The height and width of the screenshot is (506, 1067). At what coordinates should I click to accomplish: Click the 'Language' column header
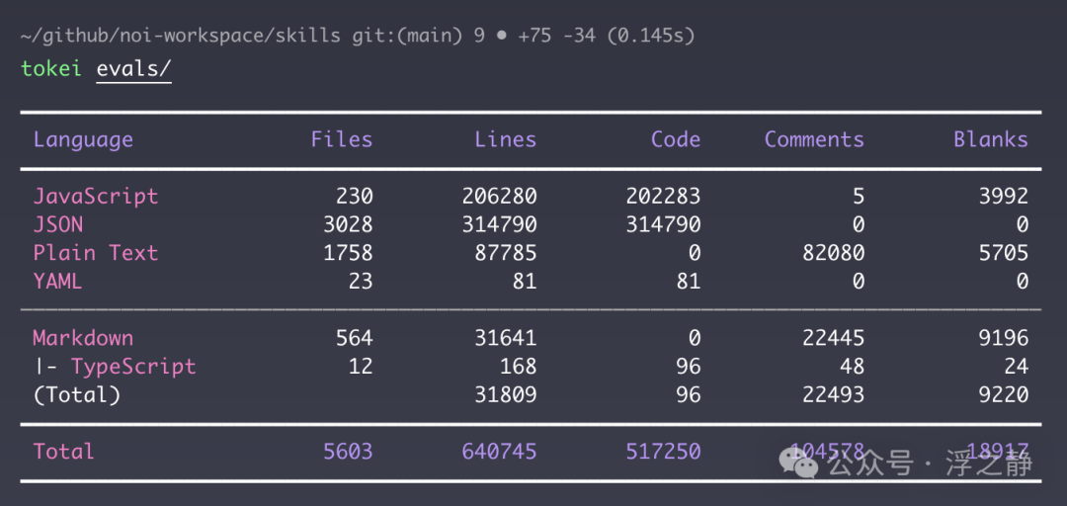tap(83, 140)
